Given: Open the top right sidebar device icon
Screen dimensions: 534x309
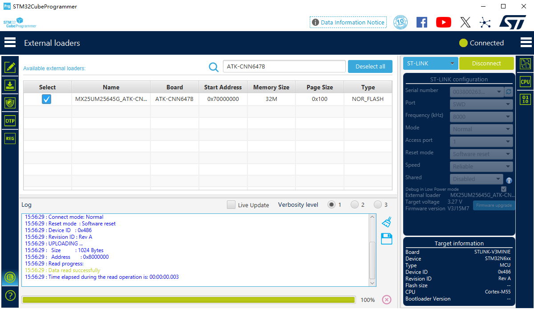Looking at the screenshot, I should click(x=525, y=64).
